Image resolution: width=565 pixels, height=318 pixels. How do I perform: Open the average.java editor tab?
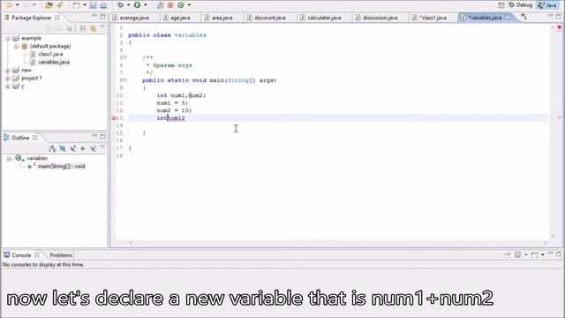point(134,18)
